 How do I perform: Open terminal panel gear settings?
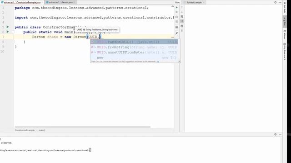[x=276, y=134]
